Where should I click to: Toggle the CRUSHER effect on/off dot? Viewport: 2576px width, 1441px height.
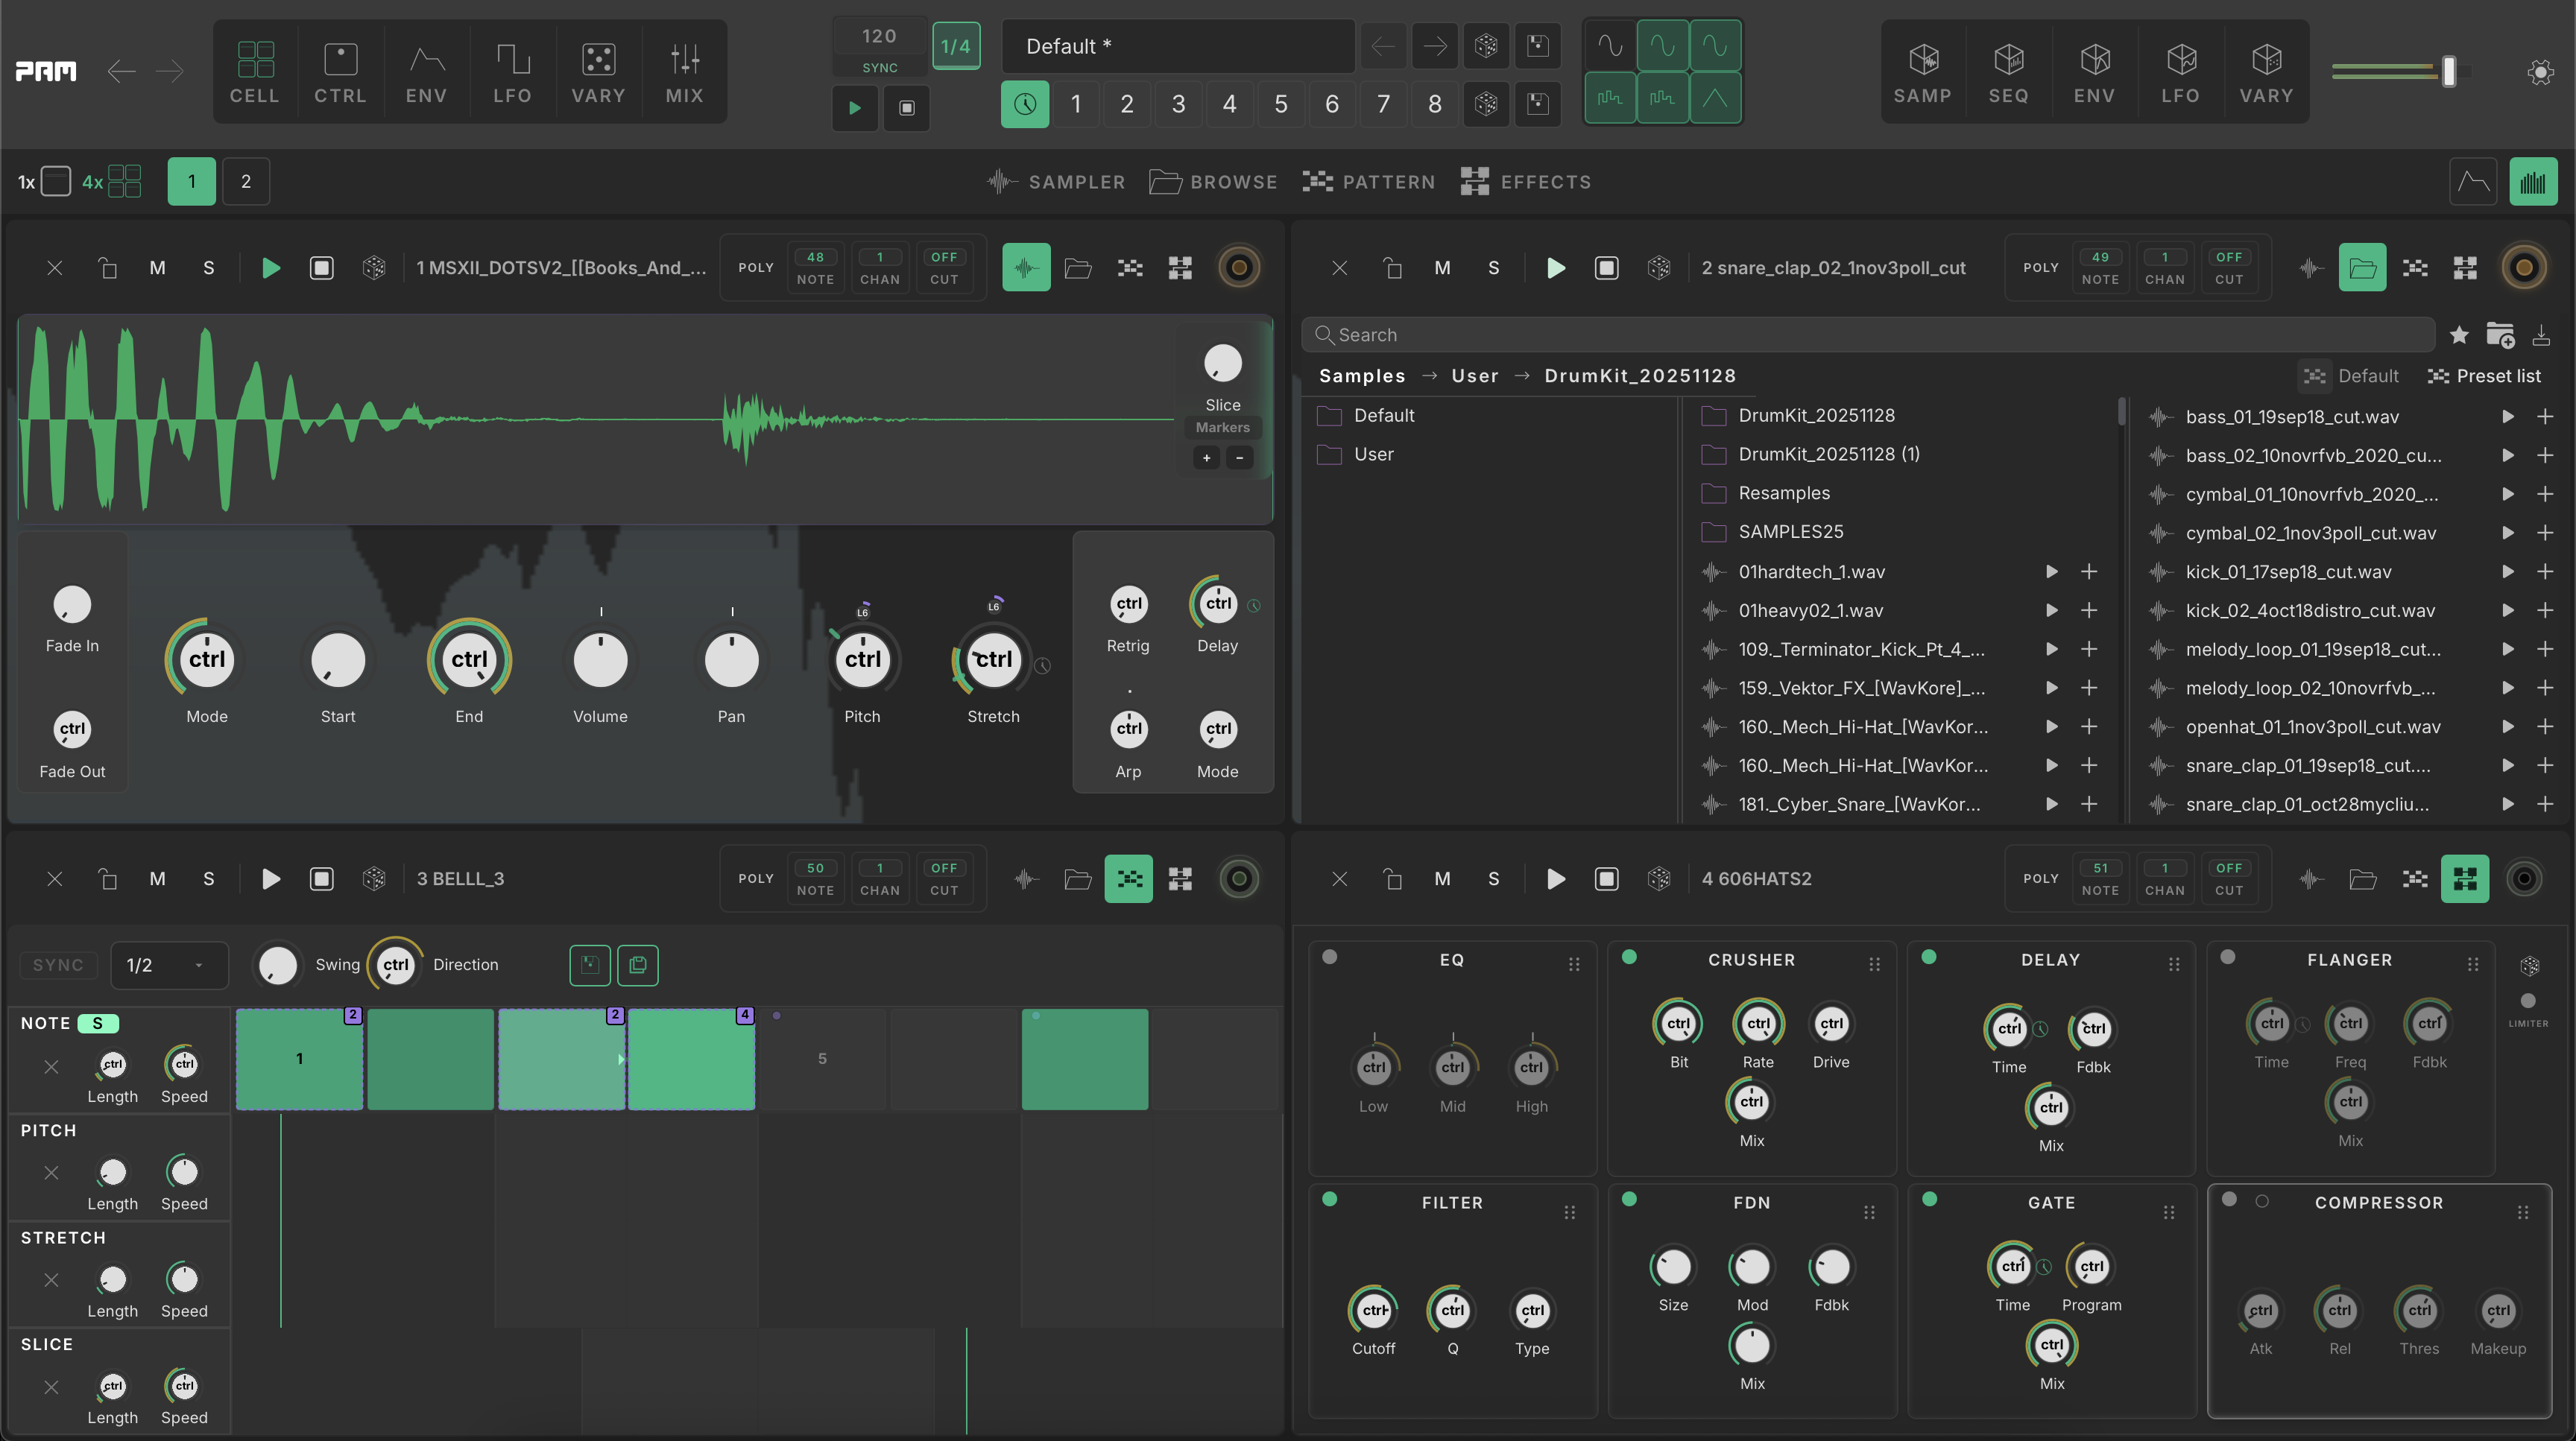[1629, 957]
